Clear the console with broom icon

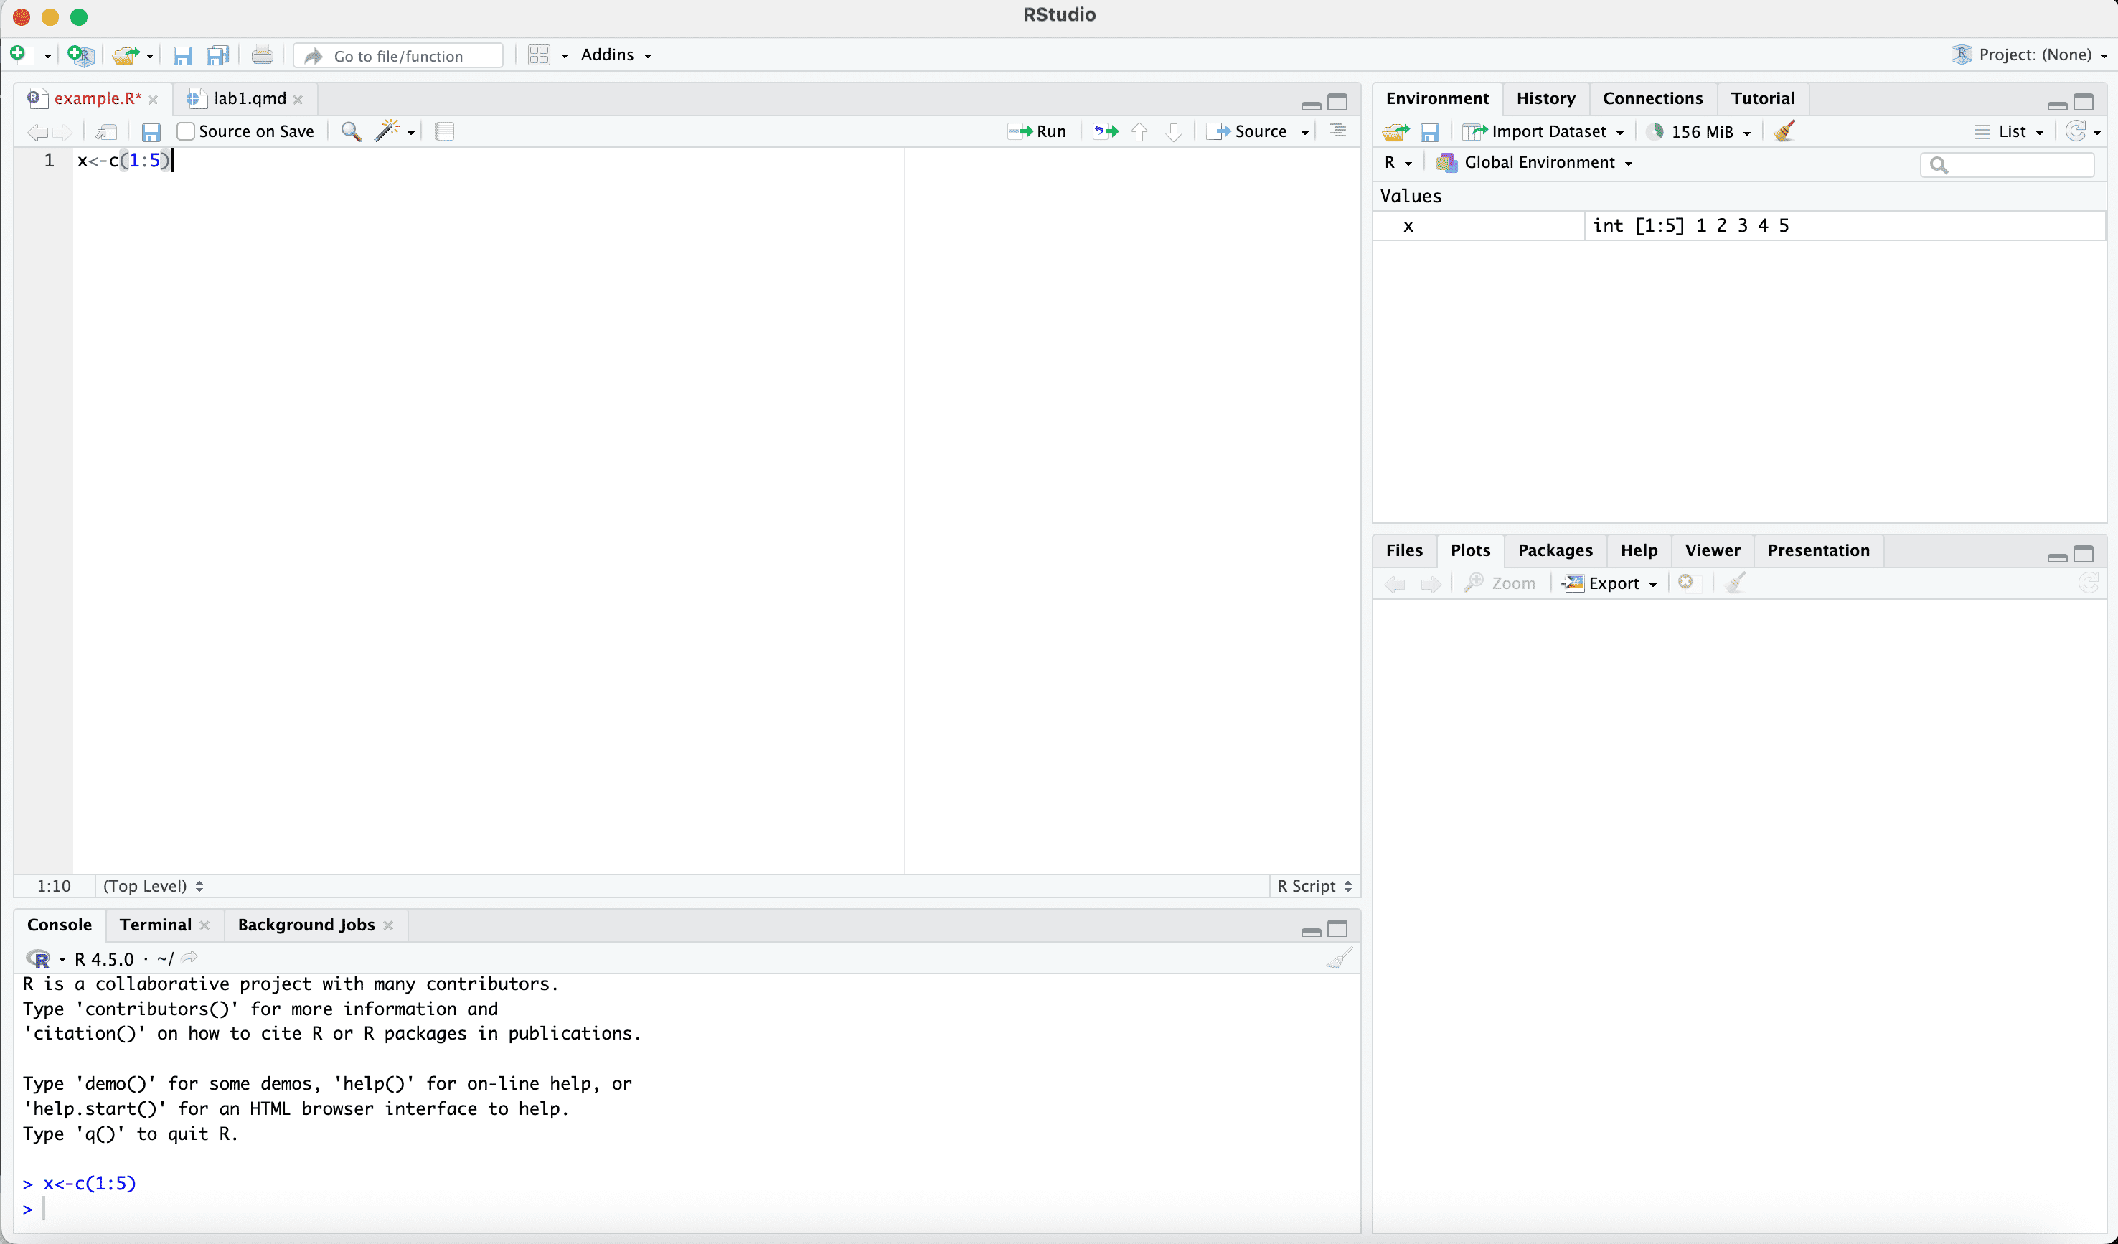(1339, 958)
